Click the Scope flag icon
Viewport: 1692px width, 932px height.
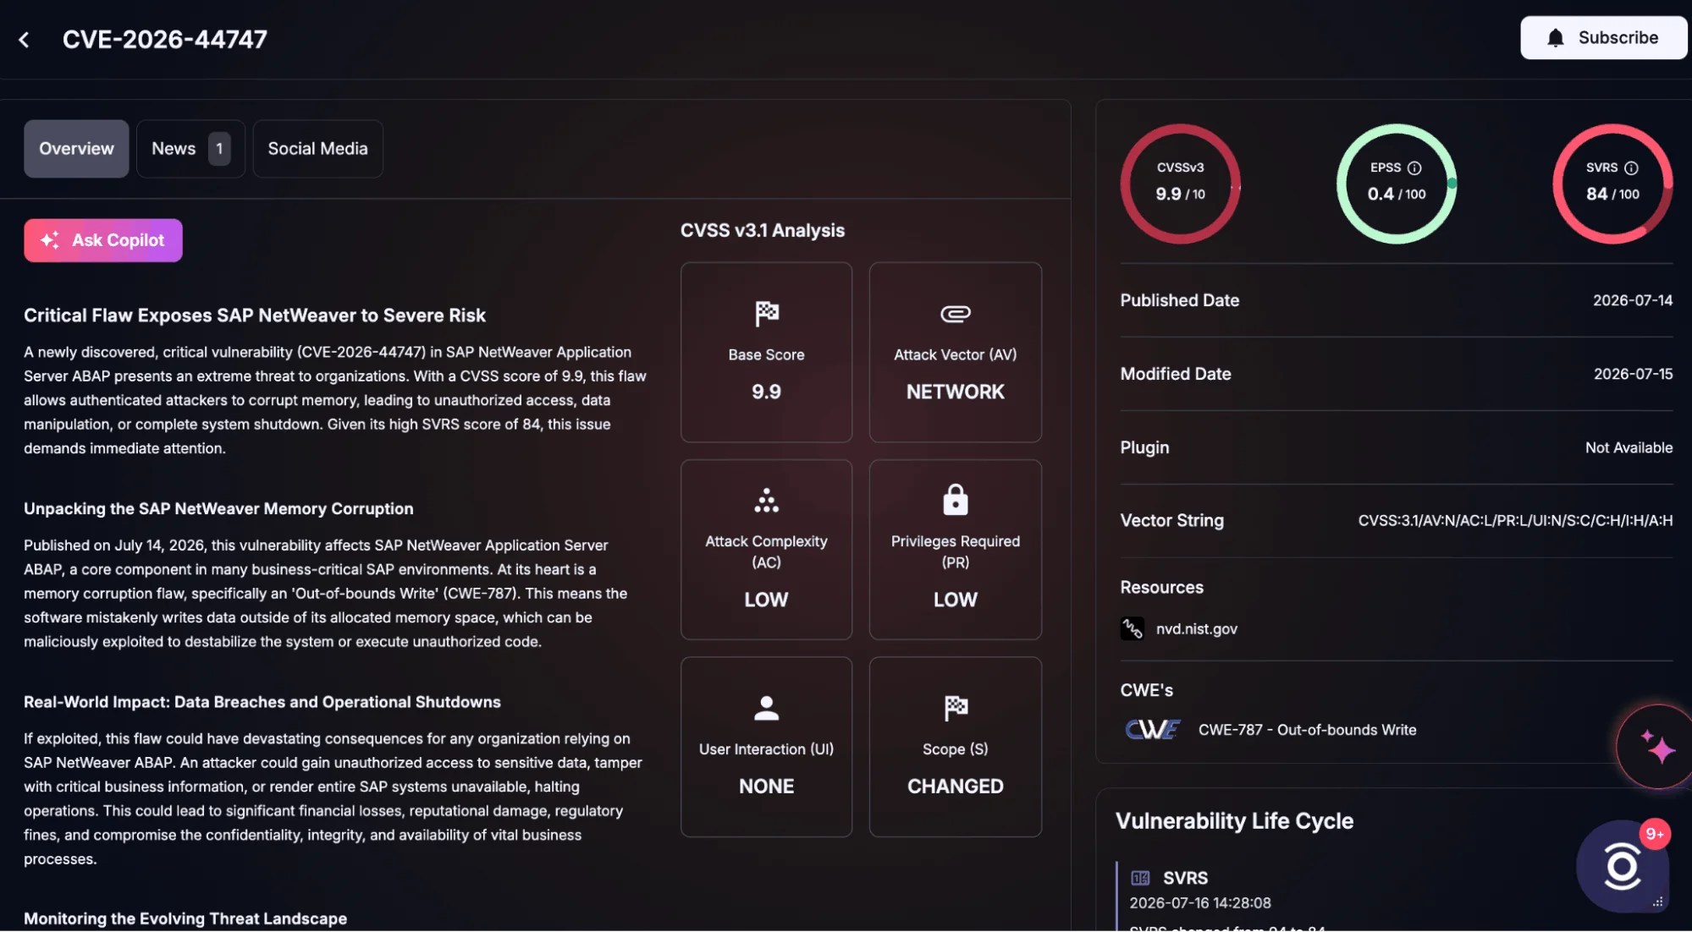click(x=955, y=708)
